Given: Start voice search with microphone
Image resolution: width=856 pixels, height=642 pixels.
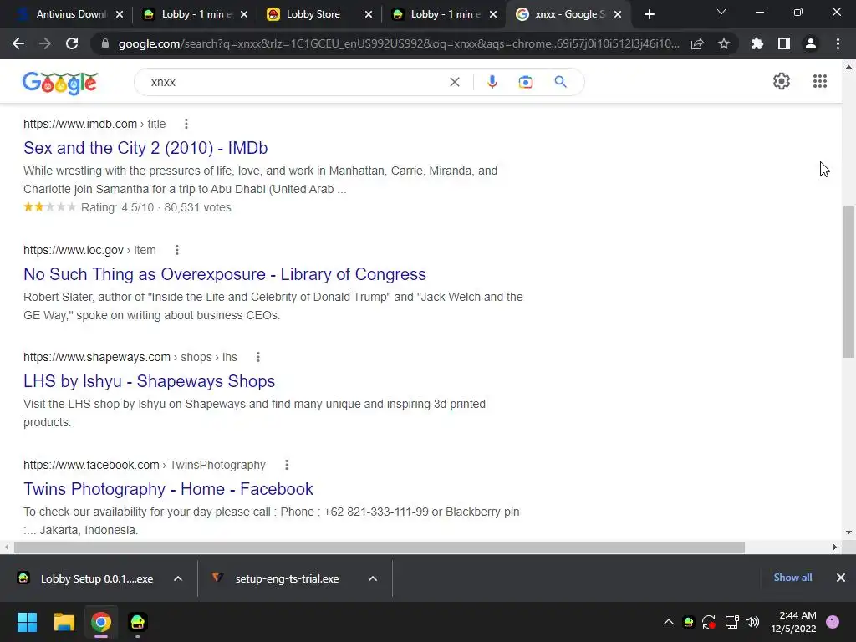Looking at the screenshot, I should (x=492, y=82).
